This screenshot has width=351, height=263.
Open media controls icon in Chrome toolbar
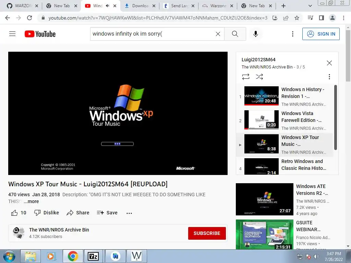(x=311, y=18)
